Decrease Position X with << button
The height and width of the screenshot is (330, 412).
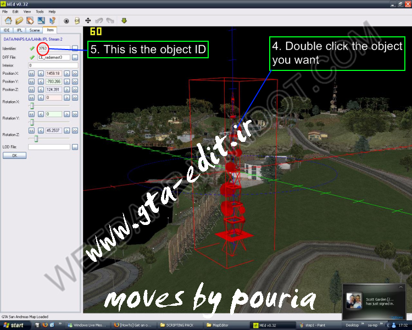click(31, 73)
